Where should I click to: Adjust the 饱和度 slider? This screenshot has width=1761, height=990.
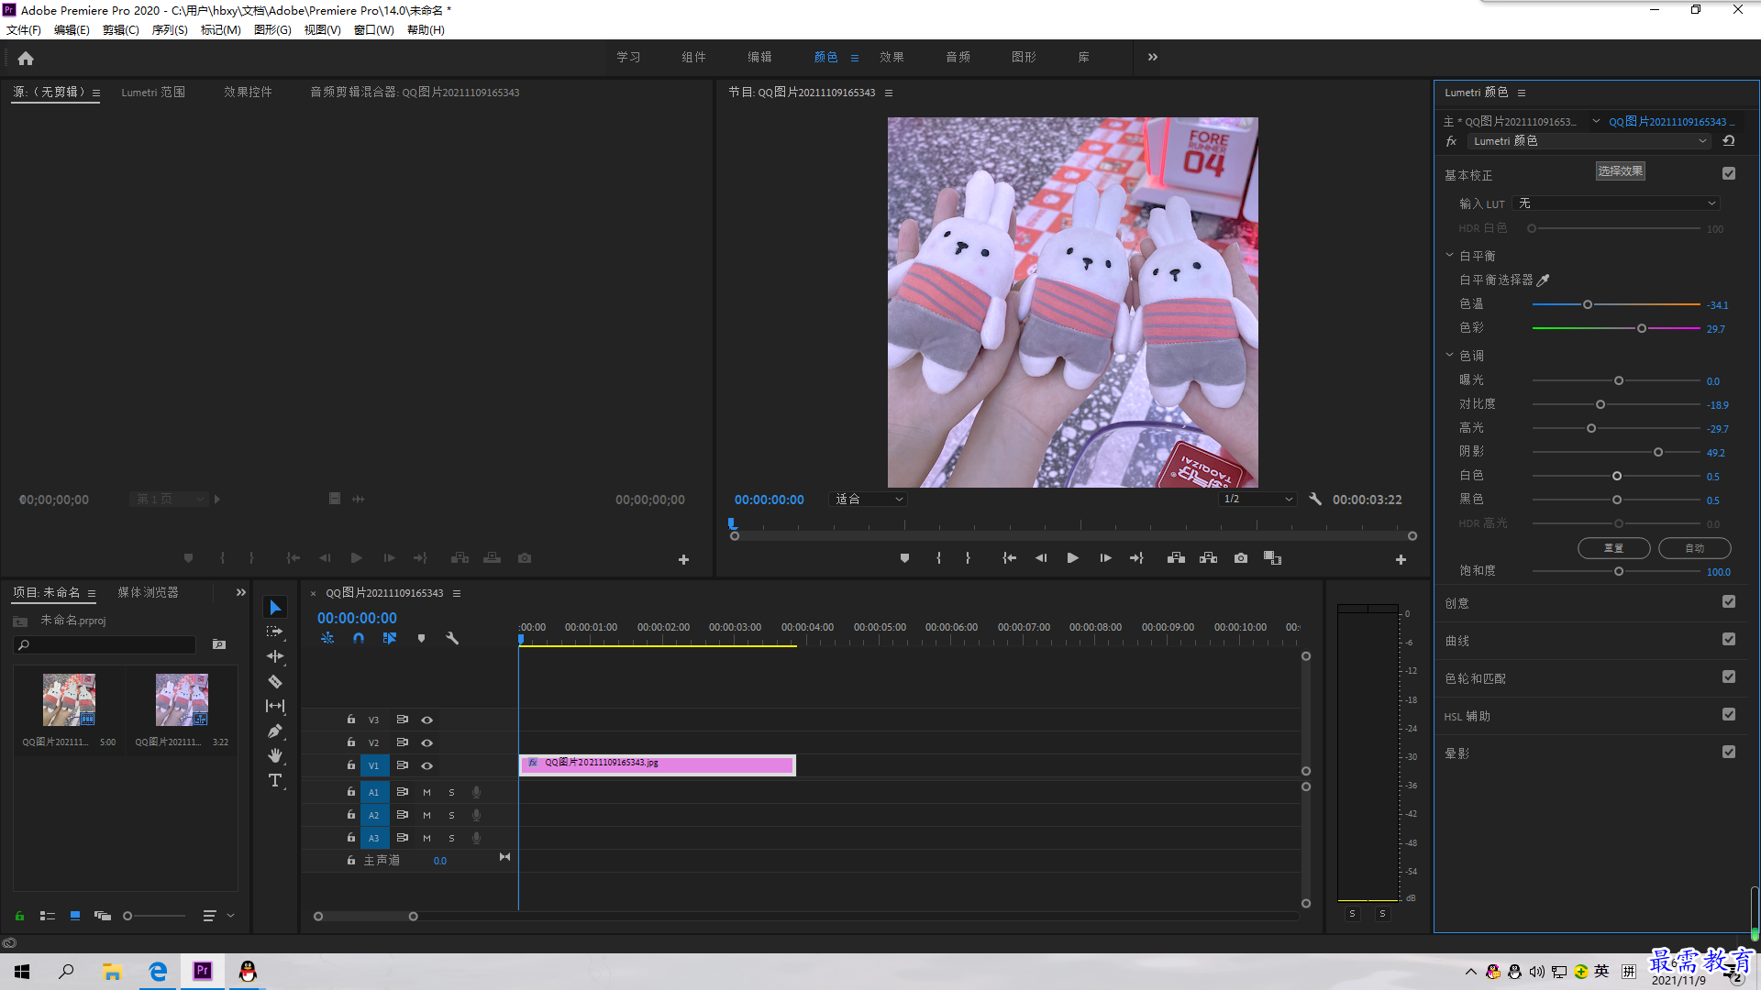pos(1619,571)
